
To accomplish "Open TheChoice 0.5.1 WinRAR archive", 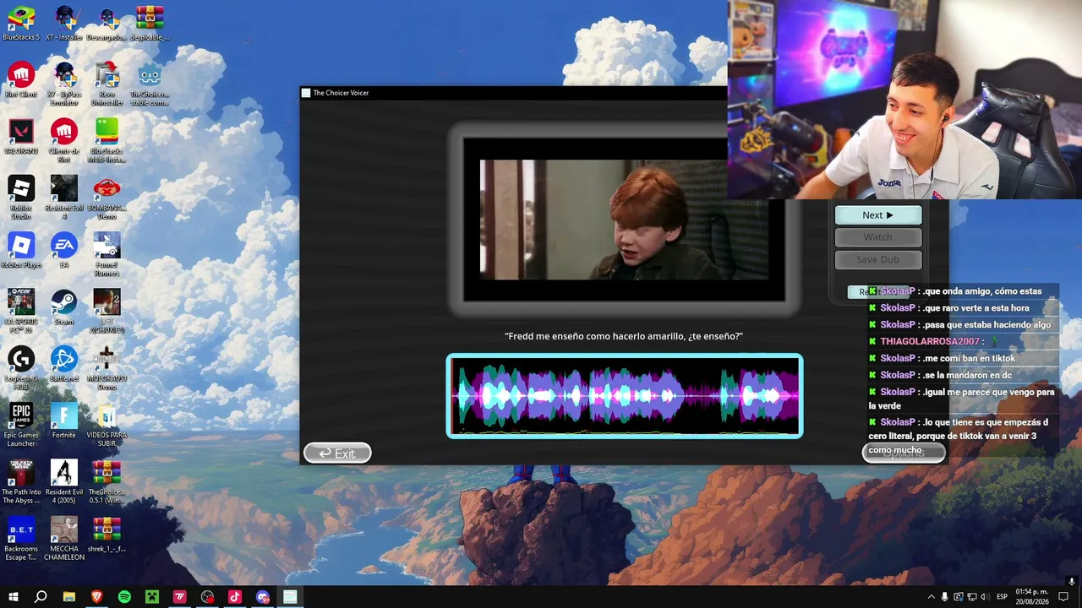I will point(107,481).
